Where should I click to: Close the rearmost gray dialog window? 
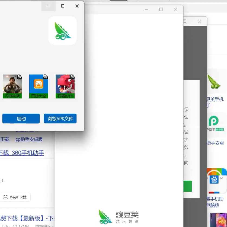200,21
